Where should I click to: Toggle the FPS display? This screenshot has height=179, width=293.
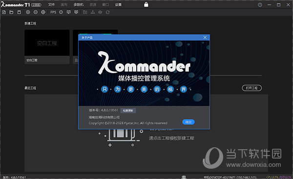pos(53,12)
